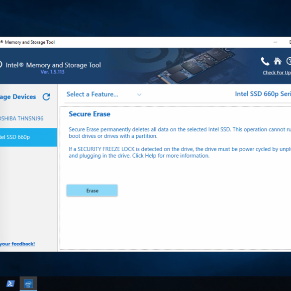Open the Check For Updates link

277,73
